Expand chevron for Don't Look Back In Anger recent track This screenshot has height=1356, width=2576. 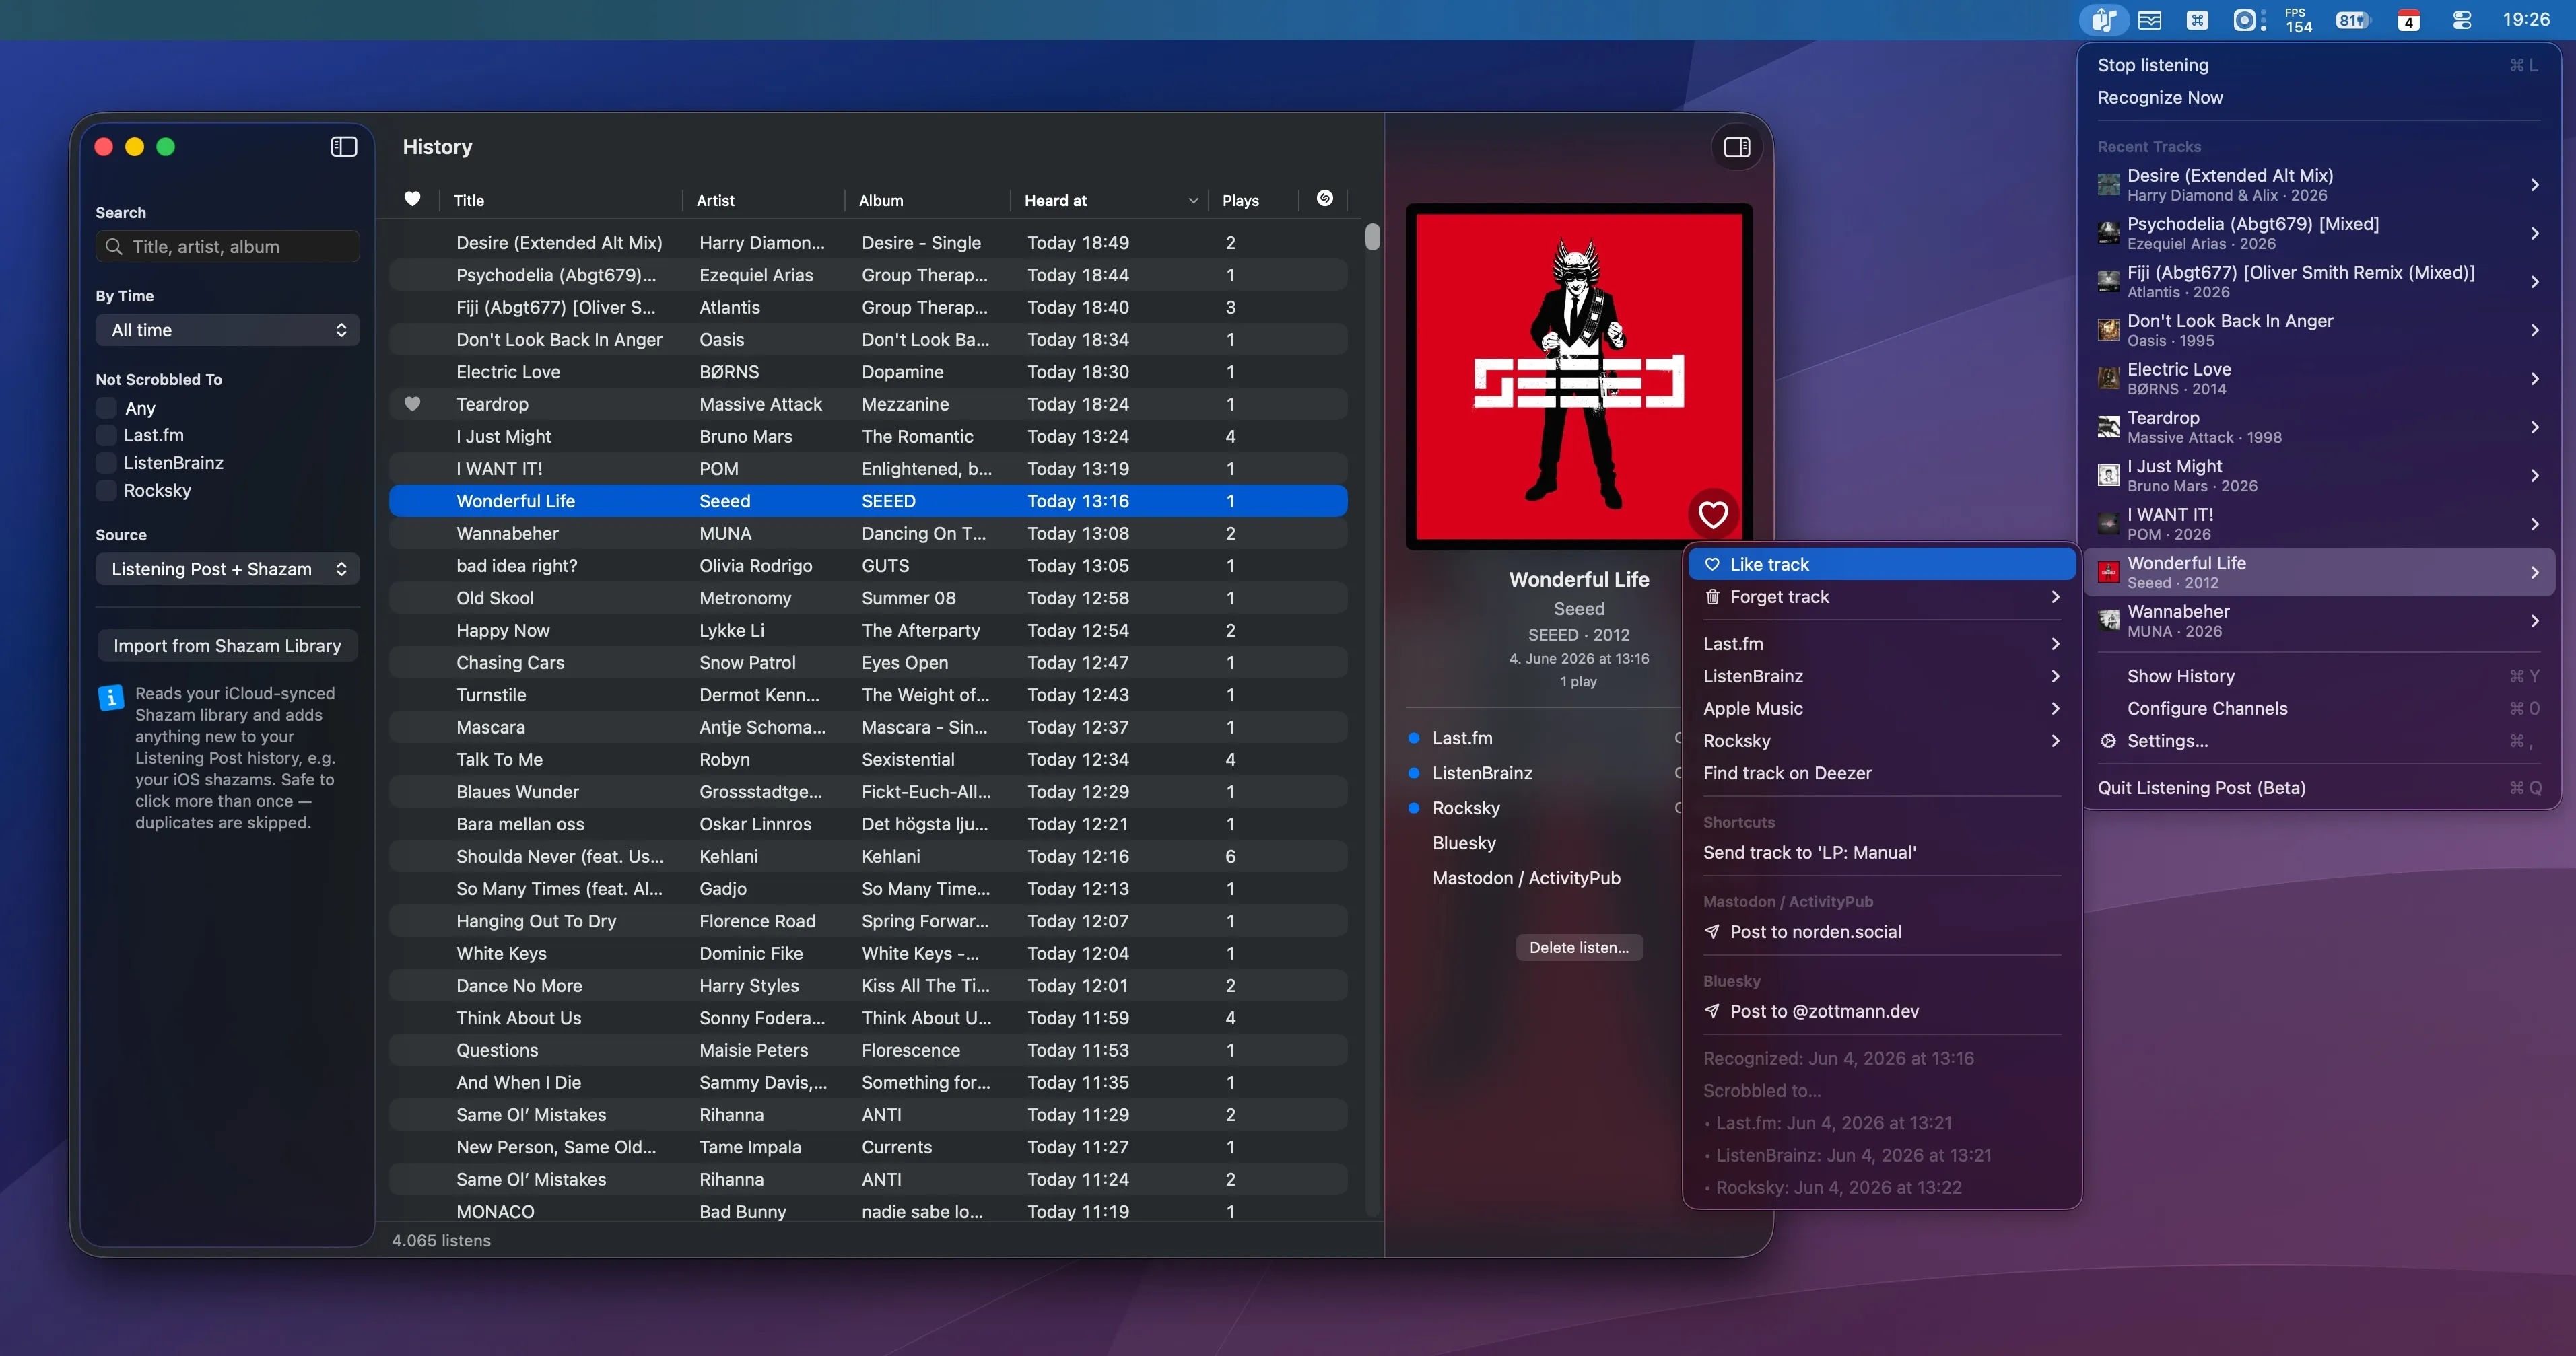[2535, 330]
